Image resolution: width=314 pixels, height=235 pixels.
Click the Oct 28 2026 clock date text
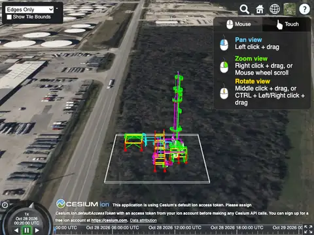point(27,219)
